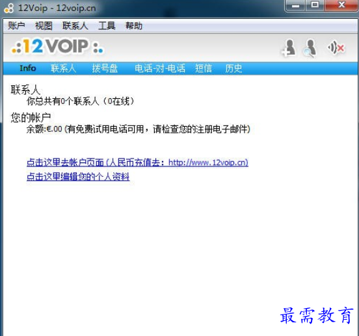The height and width of the screenshot is (336, 359).
Task: Click the search contact magnifier icon
Action: coord(310,48)
